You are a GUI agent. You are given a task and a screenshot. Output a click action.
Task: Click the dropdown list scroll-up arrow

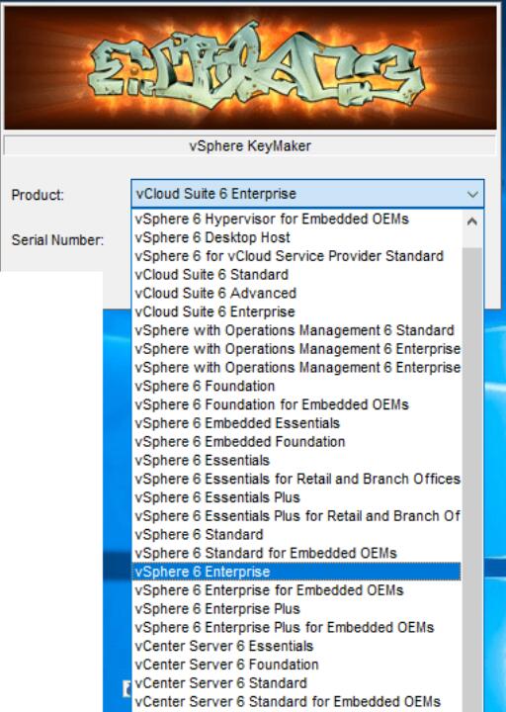(472, 222)
